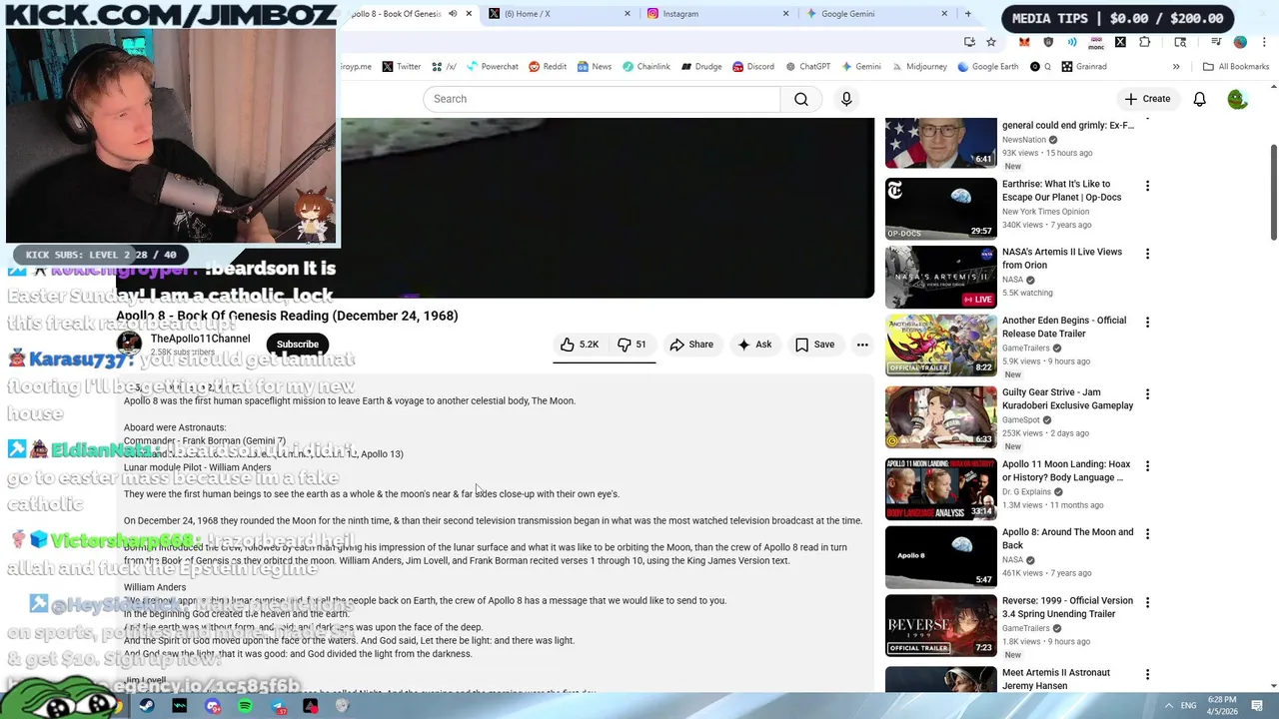
Task: Open the X extension icon in toolbar
Action: click(x=1120, y=42)
